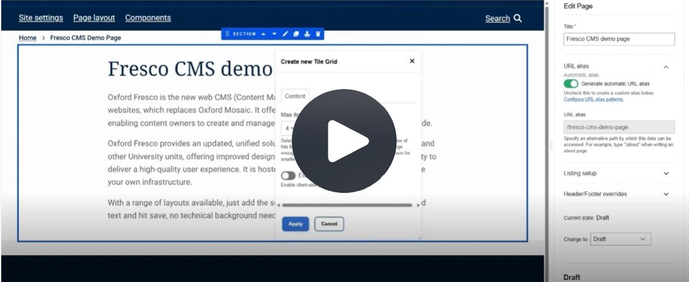
Task: Open Page layout menu
Action: (94, 17)
